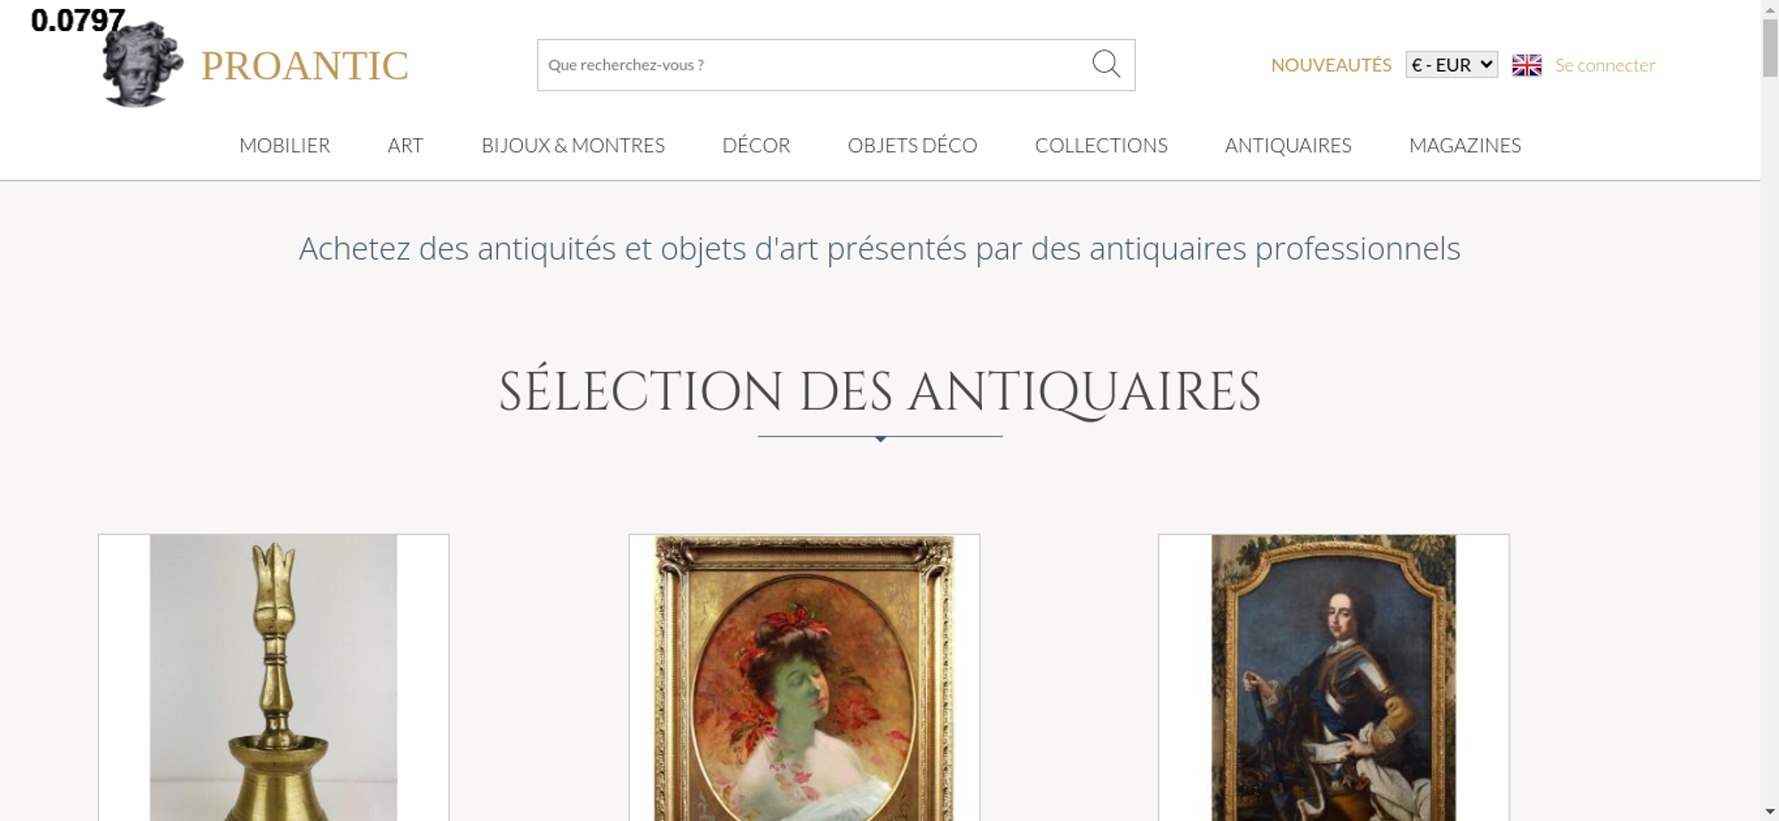Open the OBJETS DÉCO menu

pos(913,145)
